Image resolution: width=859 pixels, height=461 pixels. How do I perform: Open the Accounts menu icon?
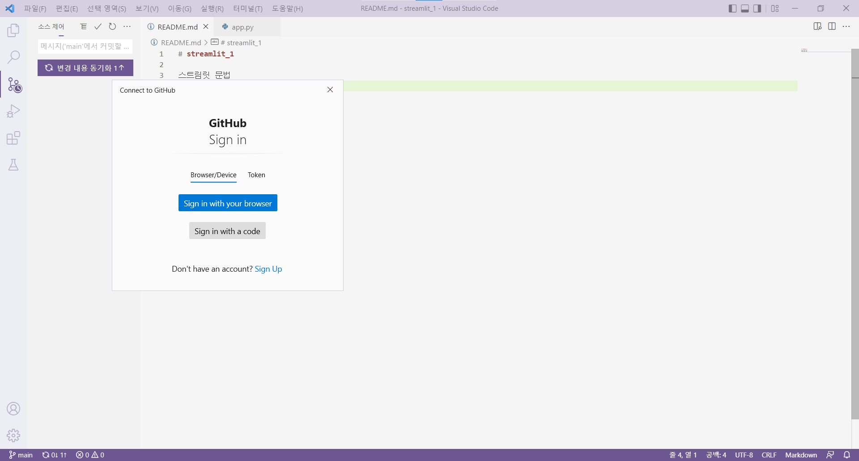click(13, 409)
